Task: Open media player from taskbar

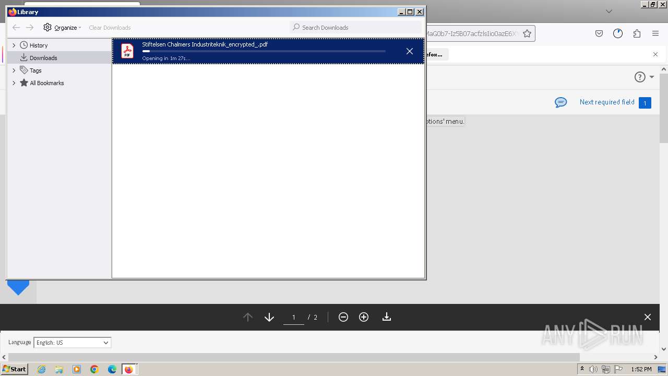Action: coord(77,369)
